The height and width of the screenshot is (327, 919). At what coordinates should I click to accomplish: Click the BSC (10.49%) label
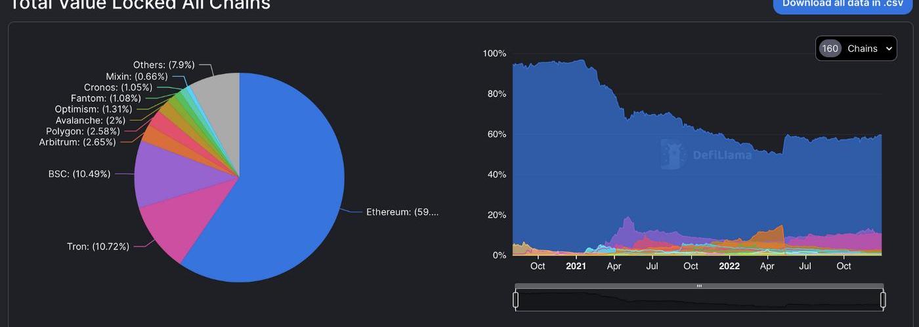(x=79, y=174)
